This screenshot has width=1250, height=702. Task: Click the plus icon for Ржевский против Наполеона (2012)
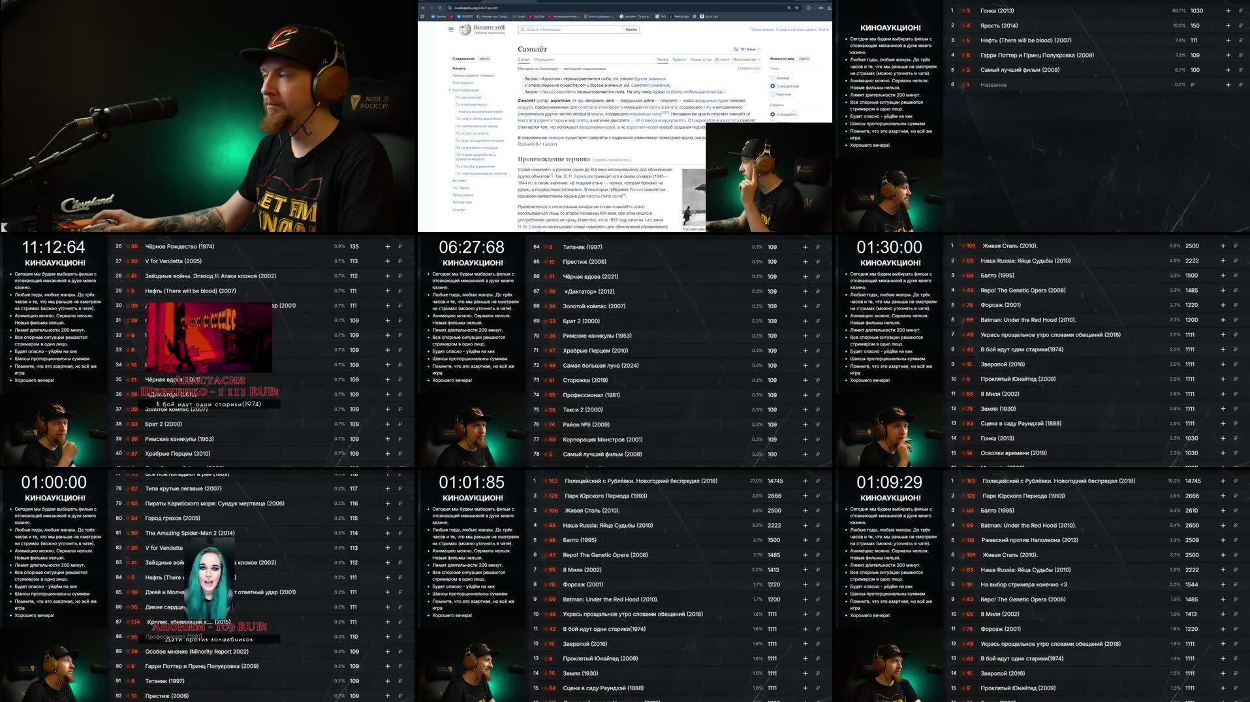tap(1223, 540)
